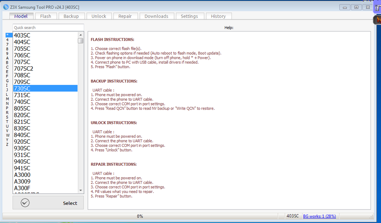
Task: Jump to models starting with E
Action: 7,72
